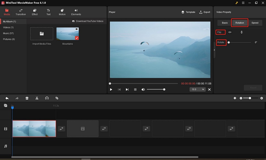The image size is (266, 160).
Task: Enable full screen preview mode
Action: pyautogui.click(x=209, y=89)
